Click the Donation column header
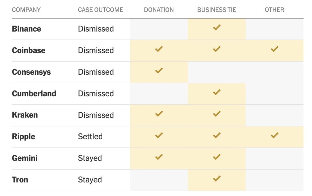This screenshot has height=196, width=312. [159, 10]
